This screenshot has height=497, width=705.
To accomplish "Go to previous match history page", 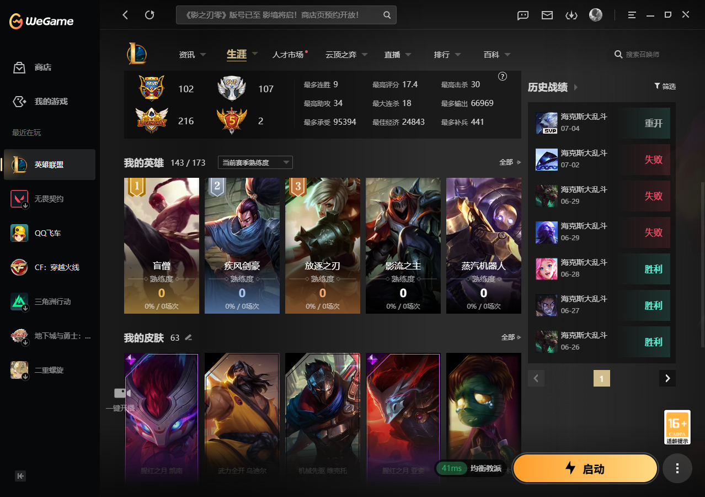I will (x=536, y=378).
